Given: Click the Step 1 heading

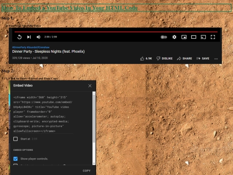Looking at the screenshot, I should [x=8, y=18].
